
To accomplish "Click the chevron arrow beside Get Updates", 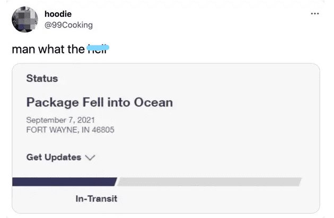I will 90,158.
